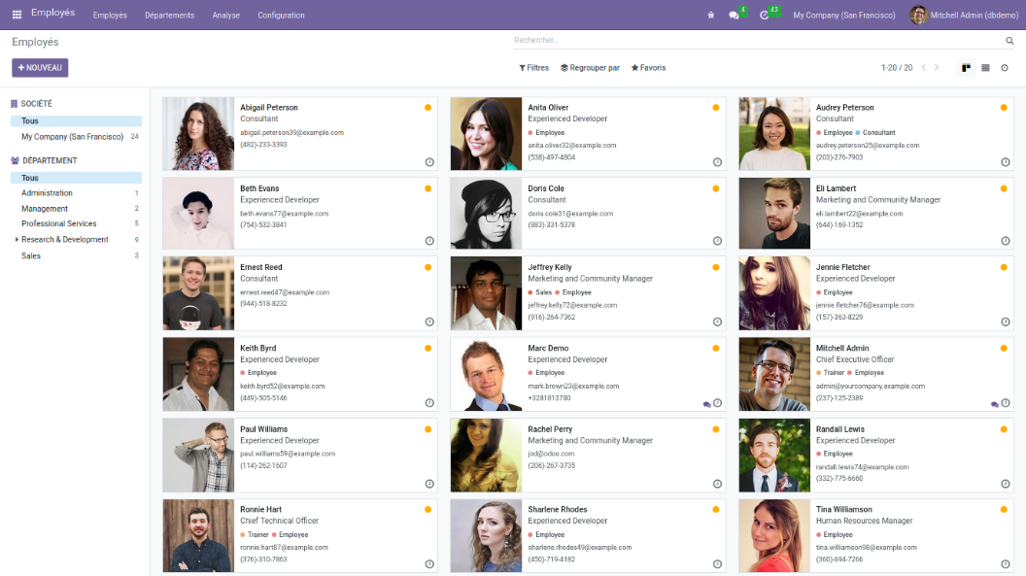Viewport: 1026px width, 576px height.
Task: Open the Filtres dropdown
Action: click(533, 68)
